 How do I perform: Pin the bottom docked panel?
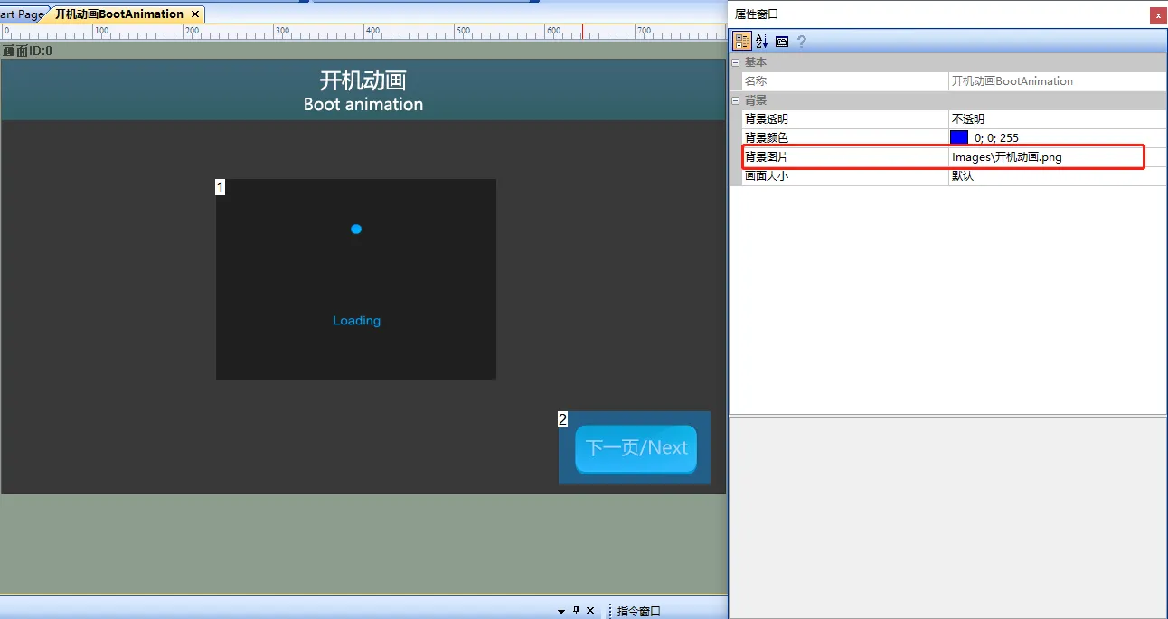[577, 611]
